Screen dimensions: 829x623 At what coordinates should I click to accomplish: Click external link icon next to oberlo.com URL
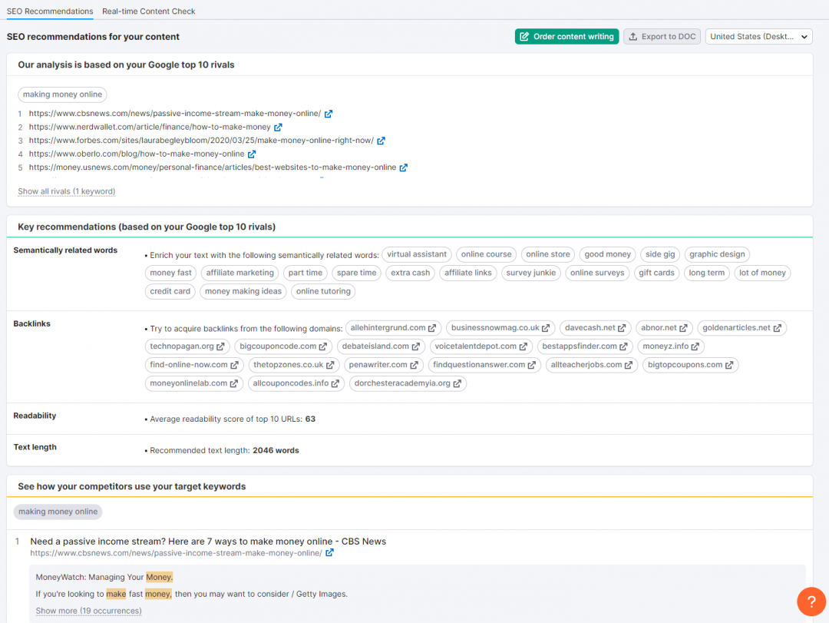[x=252, y=154]
